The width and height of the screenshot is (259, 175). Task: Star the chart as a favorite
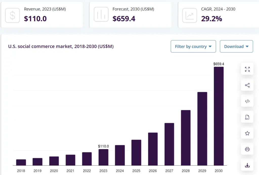(x=247, y=133)
